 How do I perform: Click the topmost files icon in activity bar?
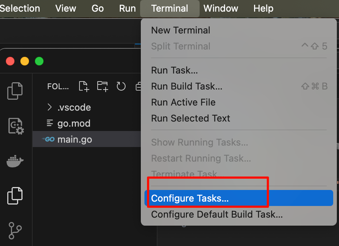click(x=15, y=91)
